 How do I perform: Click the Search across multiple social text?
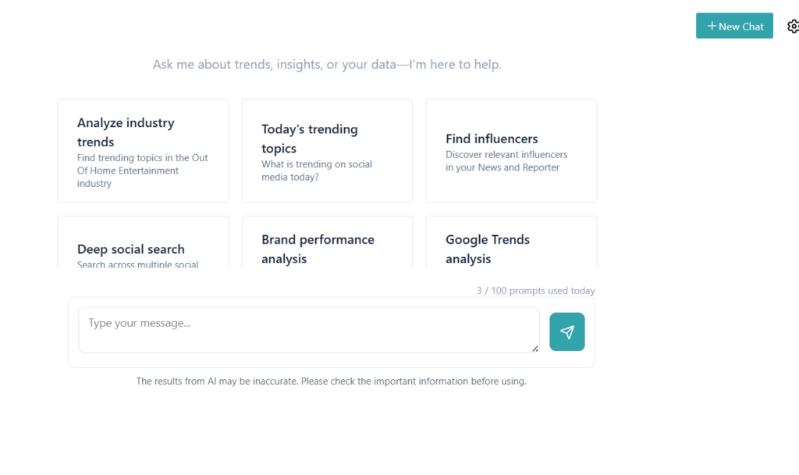tap(138, 265)
